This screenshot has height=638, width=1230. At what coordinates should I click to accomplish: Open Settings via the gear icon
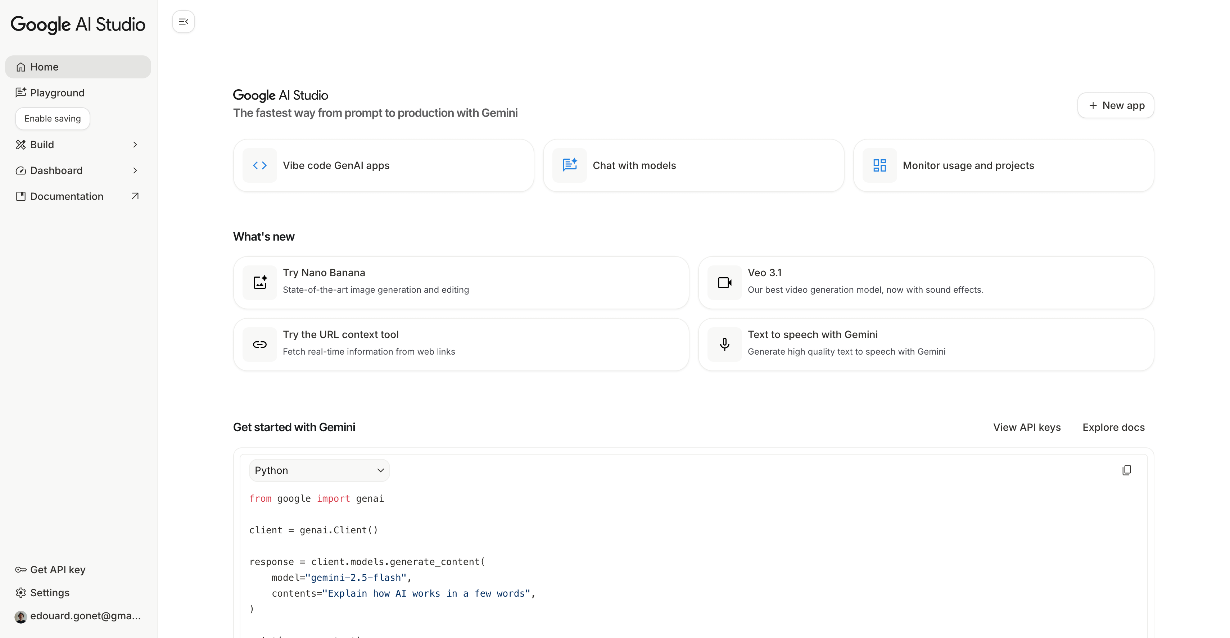pos(21,592)
